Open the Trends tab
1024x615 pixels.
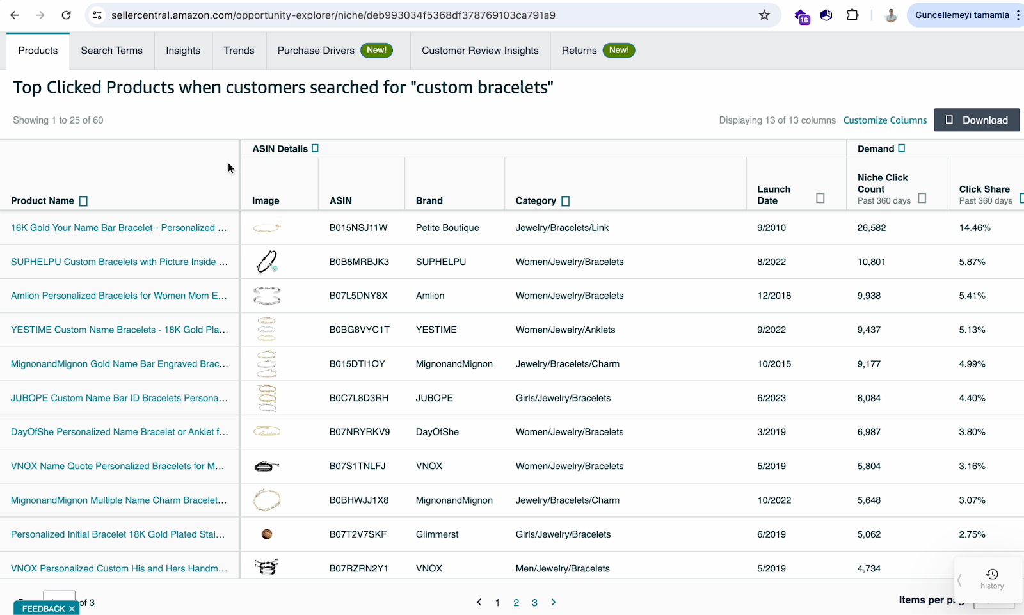click(239, 51)
